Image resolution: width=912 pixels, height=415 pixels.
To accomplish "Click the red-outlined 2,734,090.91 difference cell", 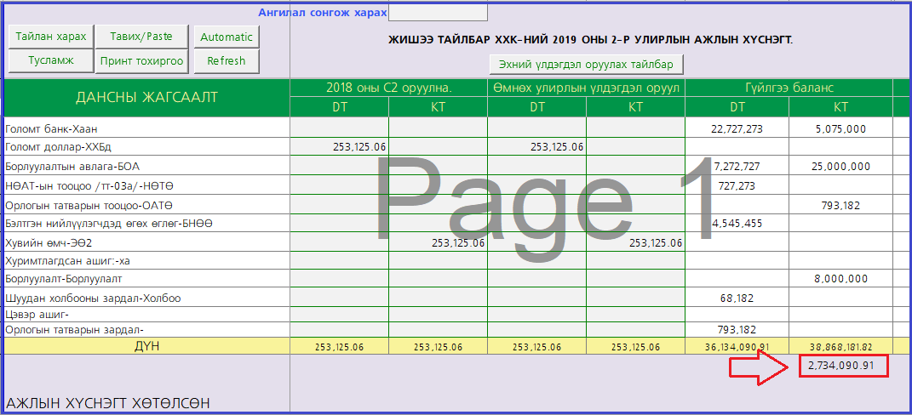I will coord(842,367).
